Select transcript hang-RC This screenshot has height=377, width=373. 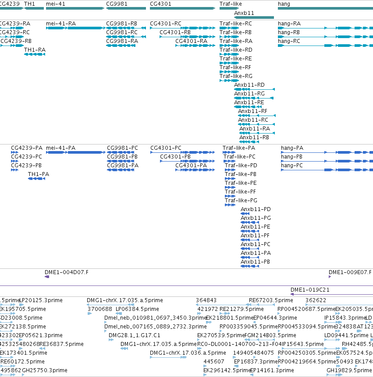[x=289, y=41]
